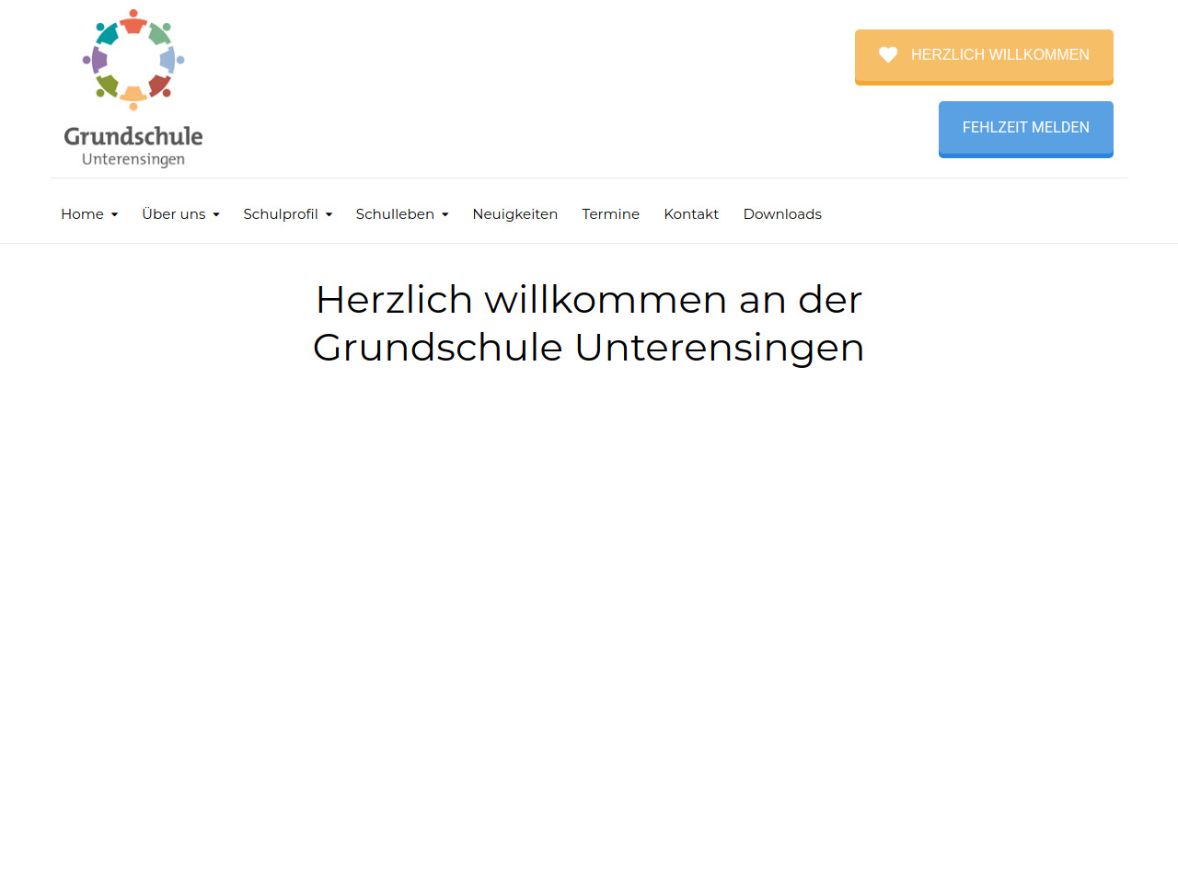Open the Schulprofil dropdown caret

(x=329, y=215)
